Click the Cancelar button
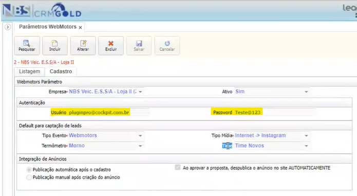Image resolution: width=357 pixels, height=196 pixels. click(x=167, y=46)
